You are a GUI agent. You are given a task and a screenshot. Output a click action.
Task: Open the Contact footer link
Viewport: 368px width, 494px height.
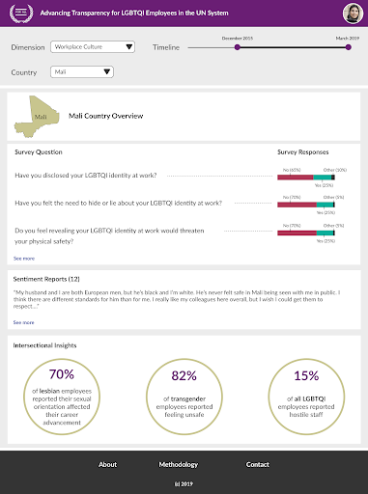tap(258, 464)
